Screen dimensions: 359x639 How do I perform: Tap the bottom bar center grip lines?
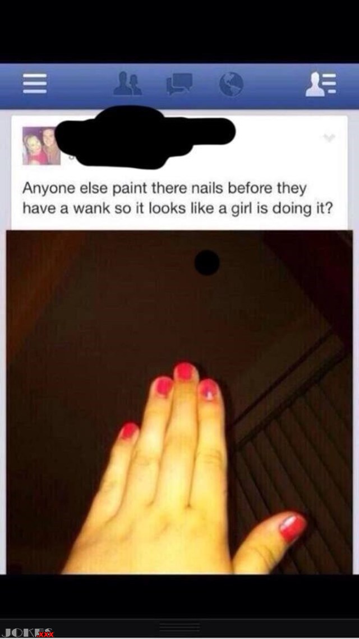click(179, 627)
